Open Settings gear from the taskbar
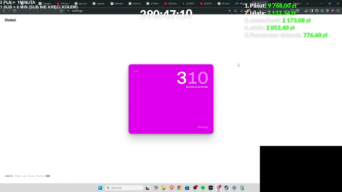 click(234, 188)
